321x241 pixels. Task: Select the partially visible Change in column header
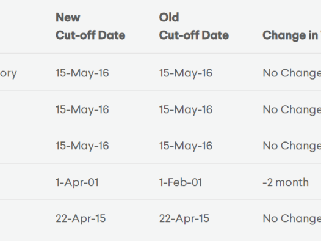pyautogui.click(x=292, y=35)
